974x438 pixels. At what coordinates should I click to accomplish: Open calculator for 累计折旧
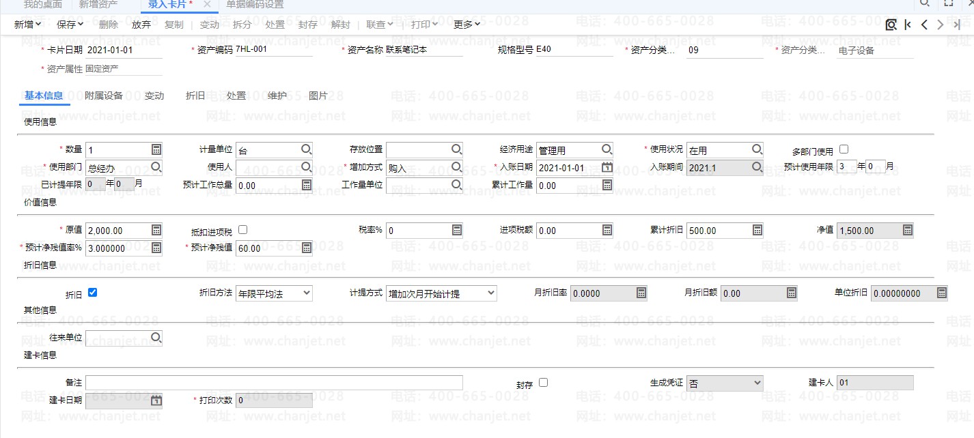757,231
